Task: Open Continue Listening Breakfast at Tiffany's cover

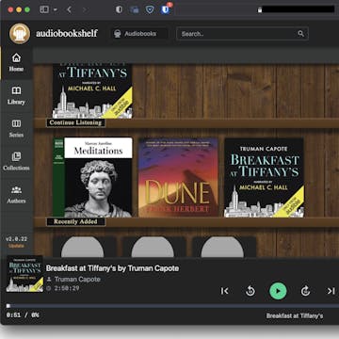Action: [92, 91]
